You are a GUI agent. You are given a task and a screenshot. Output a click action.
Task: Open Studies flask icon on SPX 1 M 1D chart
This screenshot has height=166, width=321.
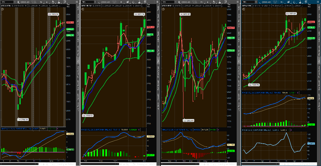pyautogui.click(x=139, y=2)
